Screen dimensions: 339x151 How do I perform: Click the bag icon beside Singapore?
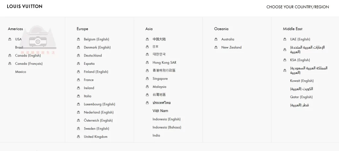click(147, 79)
